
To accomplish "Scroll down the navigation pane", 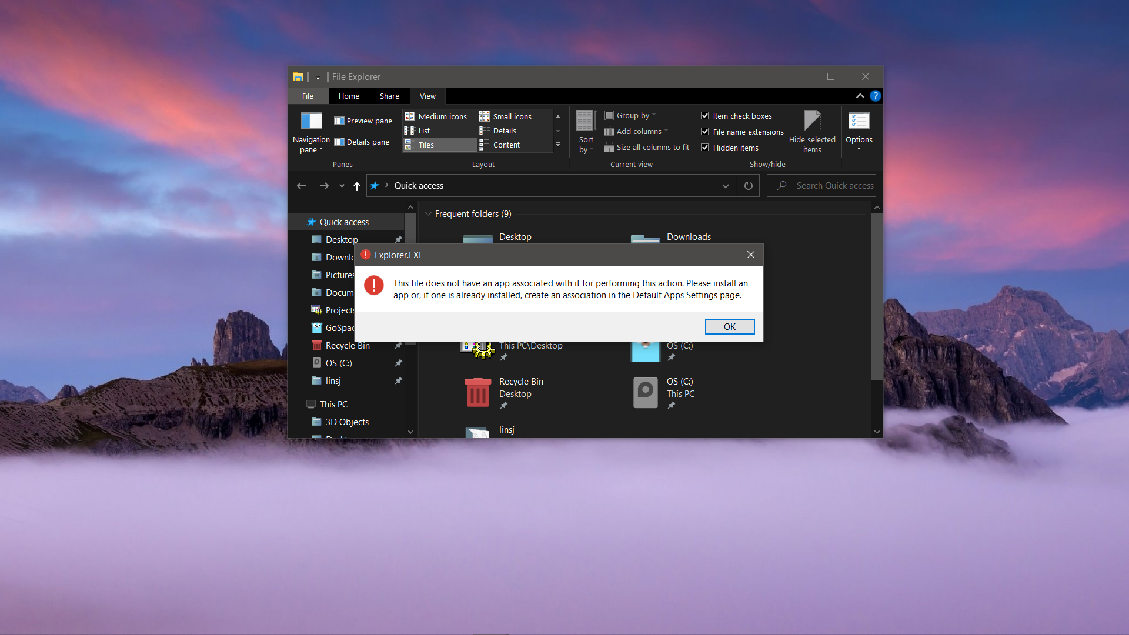I will (x=412, y=433).
